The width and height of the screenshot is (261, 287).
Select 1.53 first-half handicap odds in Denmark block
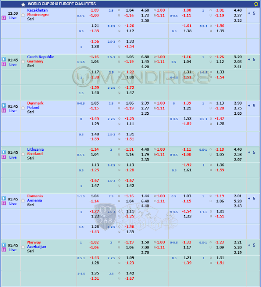tap(187, 119)
